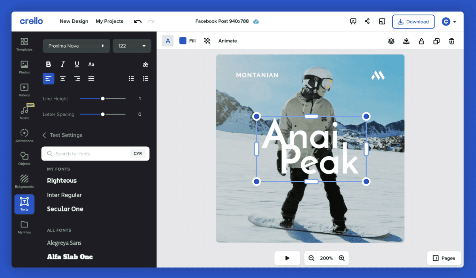The width and height of the screenshot is (476, 278).
Task: Open the Layers stack icon
Action: 391,41
